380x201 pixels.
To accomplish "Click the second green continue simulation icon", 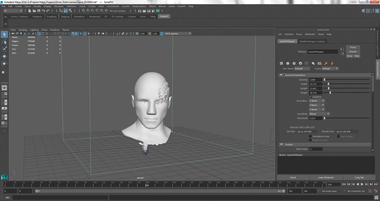I will click(294, 63).
